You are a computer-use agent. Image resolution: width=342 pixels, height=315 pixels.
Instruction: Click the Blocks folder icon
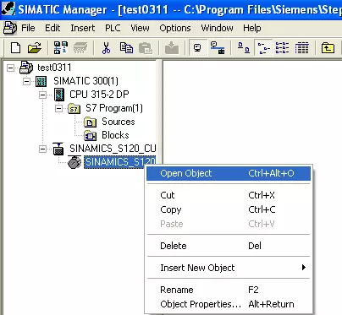(x=91, y=135)
